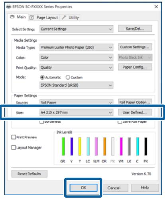The height and width of the screenshot is (199, 165).
Task: Enable the Layout Manager checkbox
Action: click(x=14, y=147)
